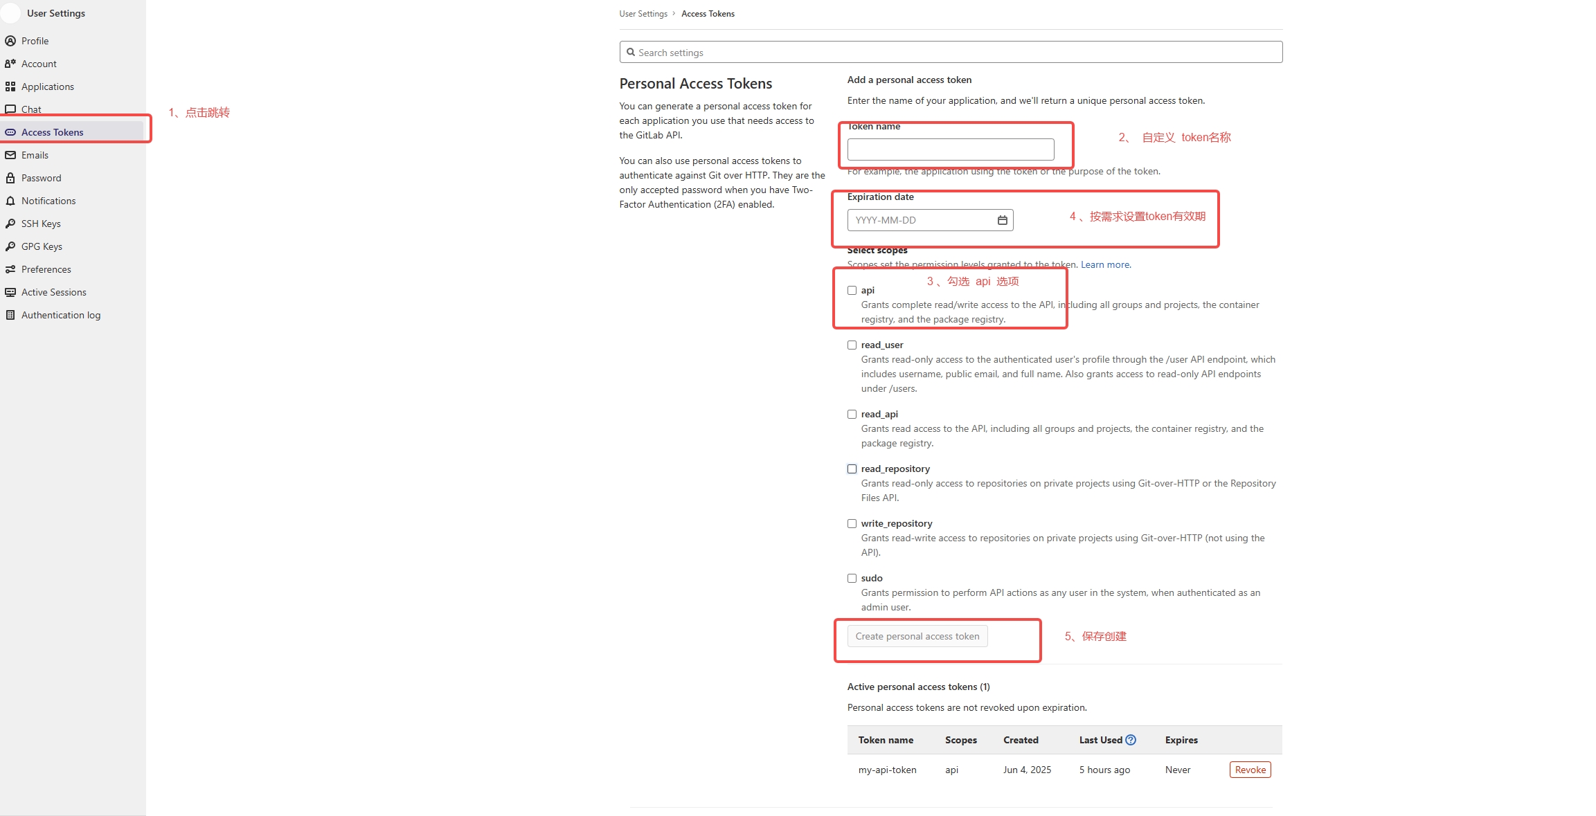Viewport: 1596px width, 816px height.
Task: Click the SSH Keys key icon
Action: [x=10, y=224]
